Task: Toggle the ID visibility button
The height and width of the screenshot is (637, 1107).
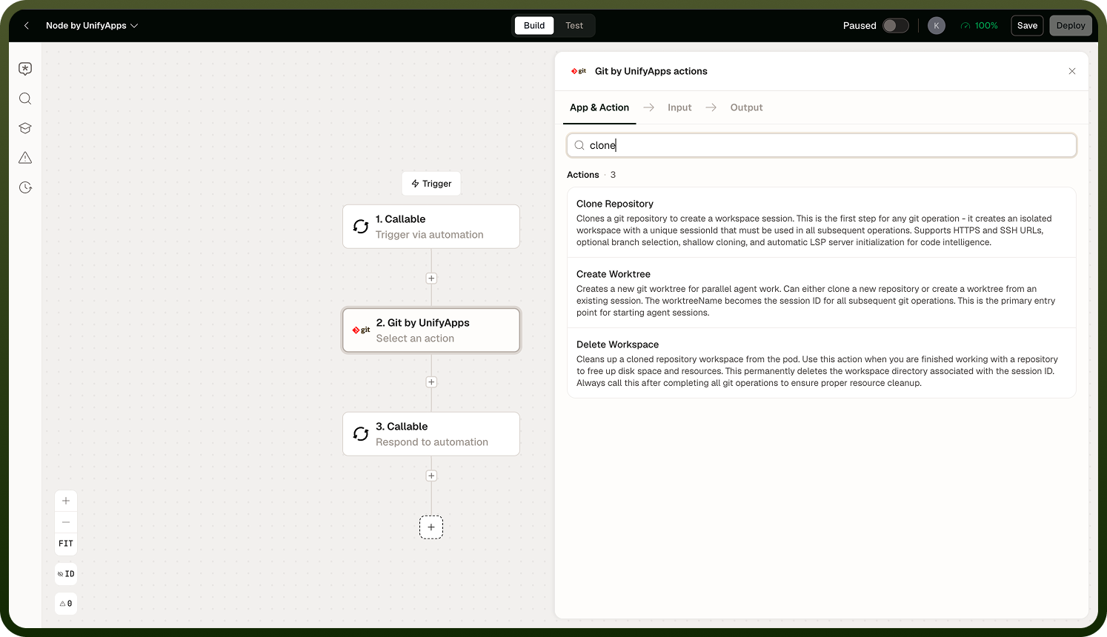Action: pyautogui.click(x=66, y=574)
